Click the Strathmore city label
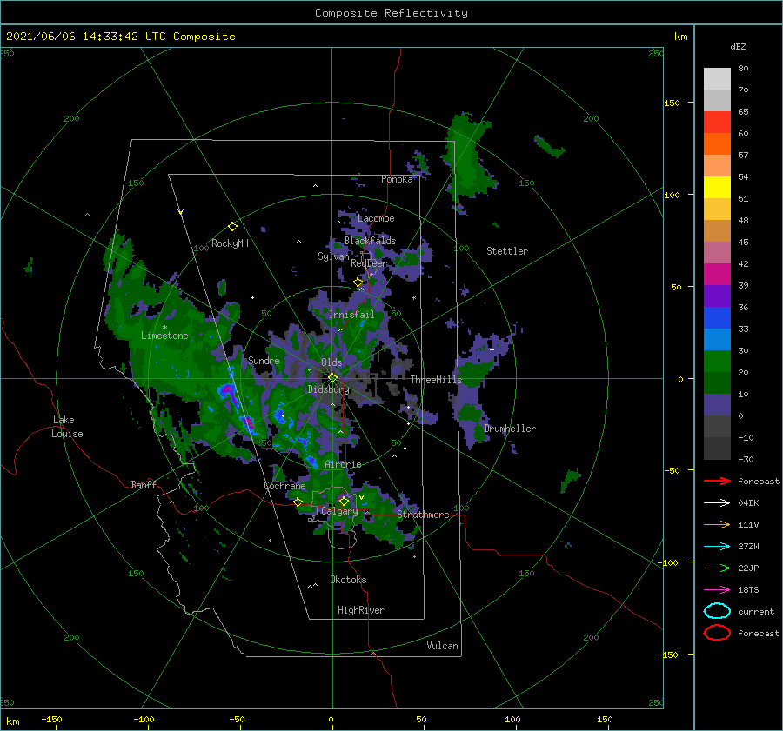This screenshot has height=731, width=783. pos(423,515)
